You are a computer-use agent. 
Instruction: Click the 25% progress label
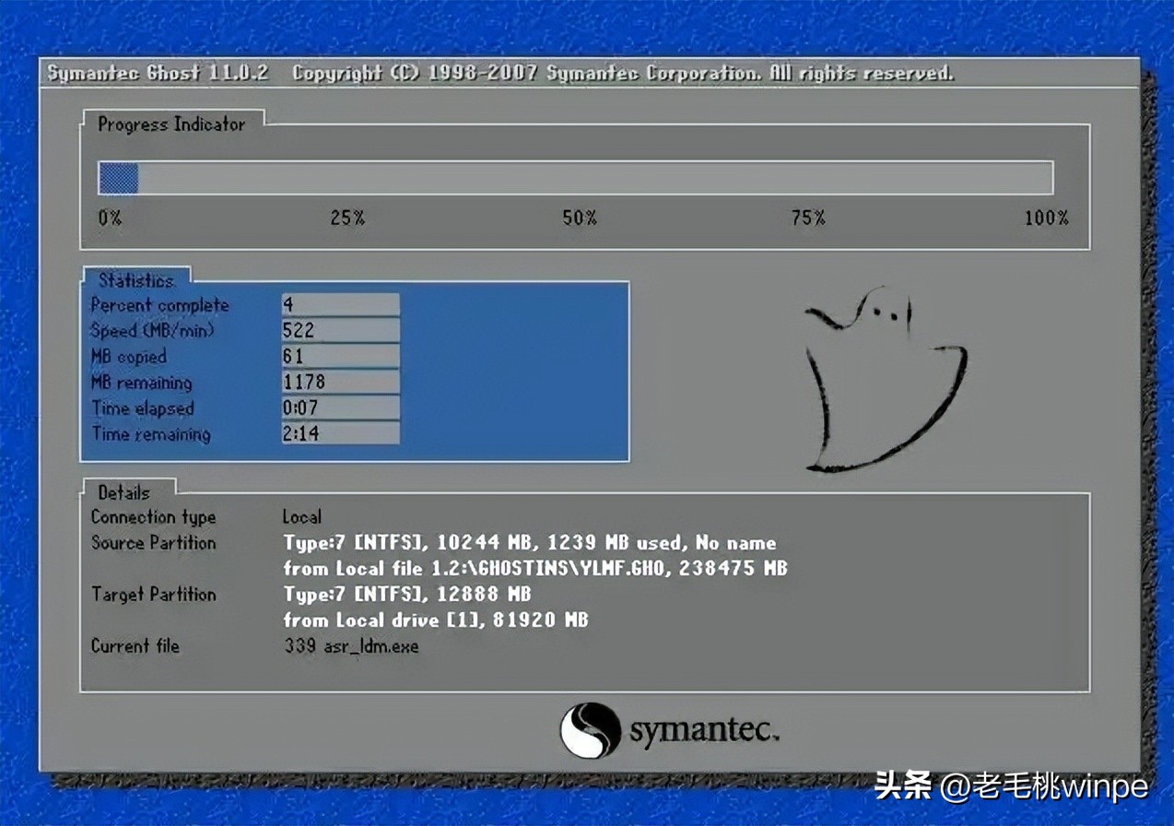pos(347,218)
